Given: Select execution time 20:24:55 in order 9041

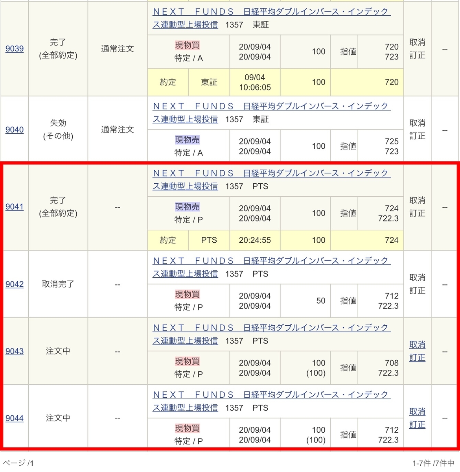Looking at the screenshot, I should (255, 240).
